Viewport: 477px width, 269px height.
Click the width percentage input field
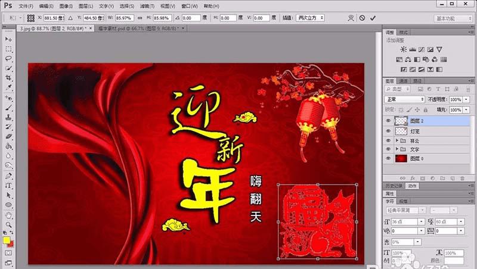coord(125,18)
